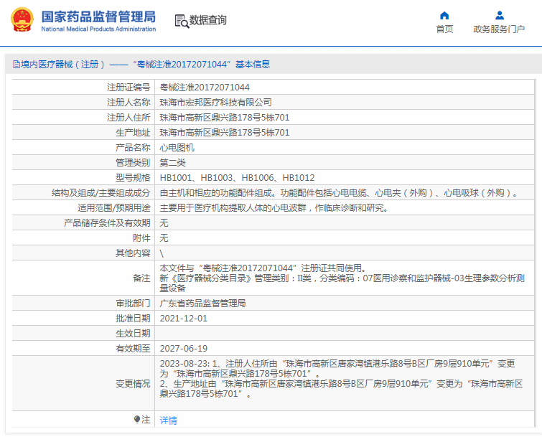Click the 产品储存条件及有效期 value 无
This screenshot has width=542, height=442.
164,223
